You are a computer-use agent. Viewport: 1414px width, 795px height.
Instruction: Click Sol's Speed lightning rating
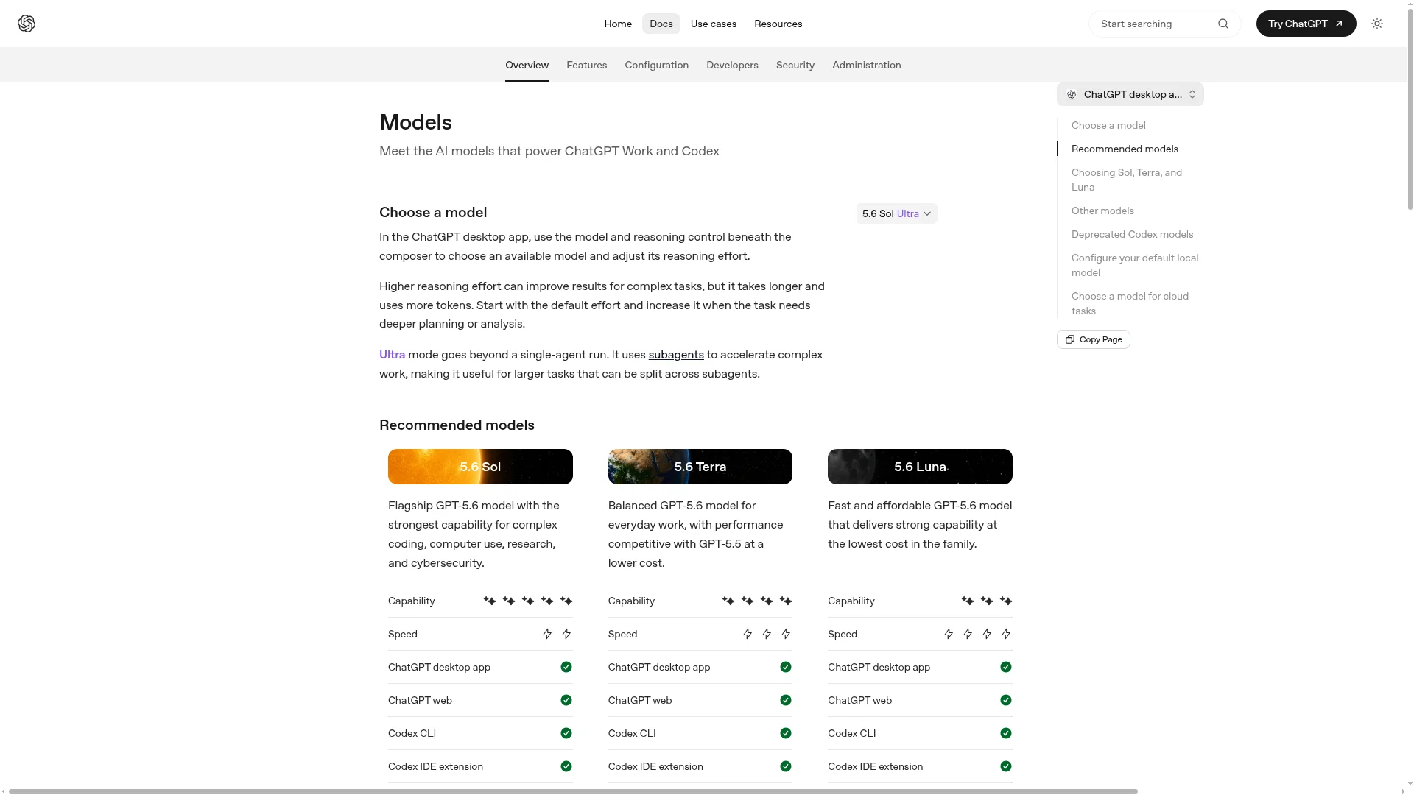557,634
